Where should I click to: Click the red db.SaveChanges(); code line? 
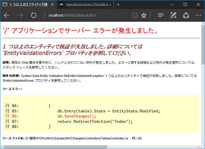77,116
